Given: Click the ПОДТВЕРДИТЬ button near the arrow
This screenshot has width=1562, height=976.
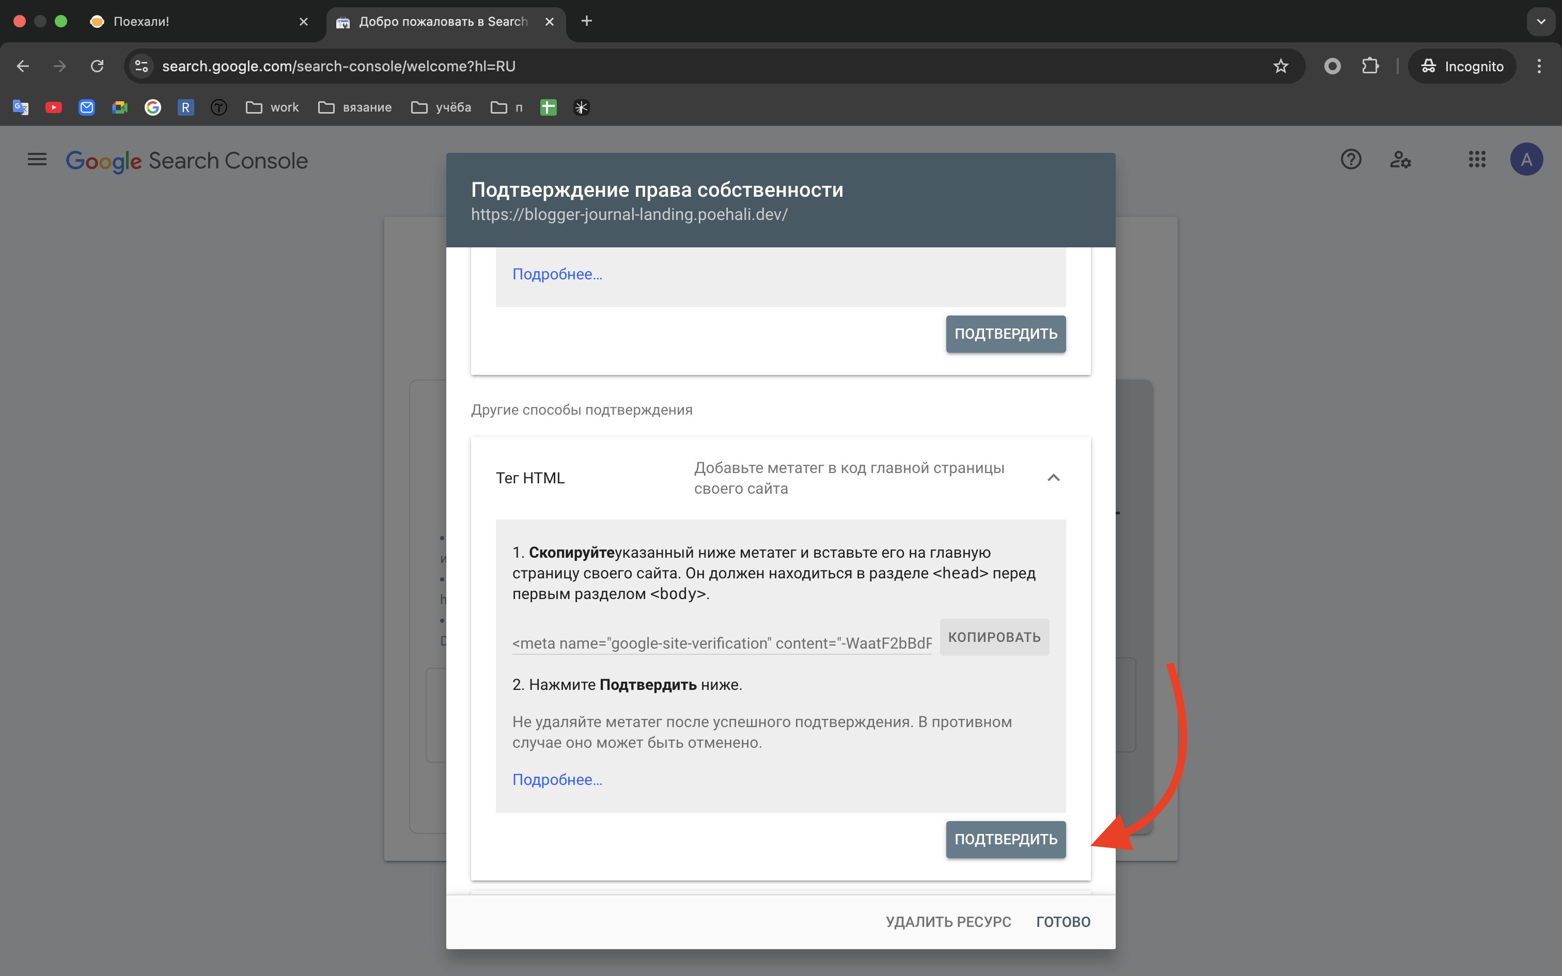Looking at the screenshot, I should (1005, 839).
